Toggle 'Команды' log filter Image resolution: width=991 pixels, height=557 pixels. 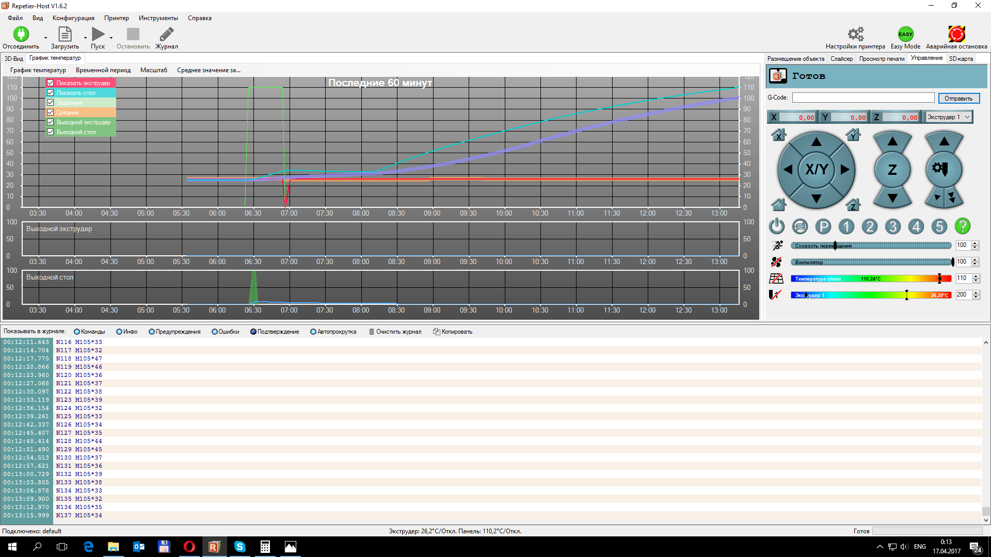point(77,332)
